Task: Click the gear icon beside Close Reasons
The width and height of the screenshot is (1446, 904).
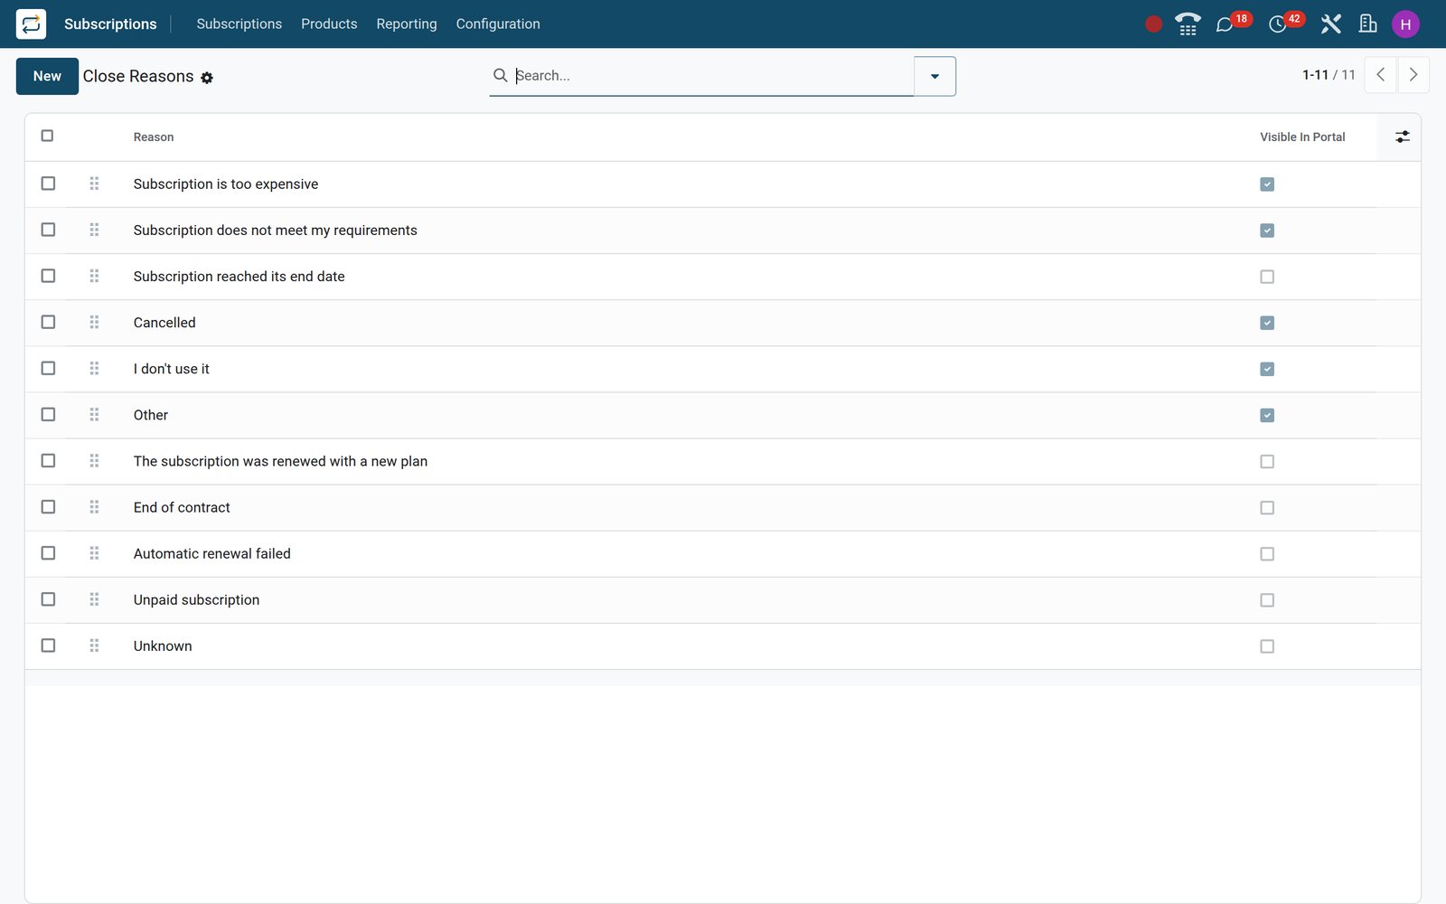Action: click(207, 78)
